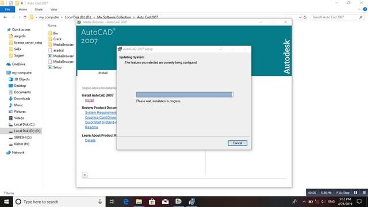Click the microphone icon in taskbar search
The width and height of the screenshot is (368, 207).
[x=100, y=202]
